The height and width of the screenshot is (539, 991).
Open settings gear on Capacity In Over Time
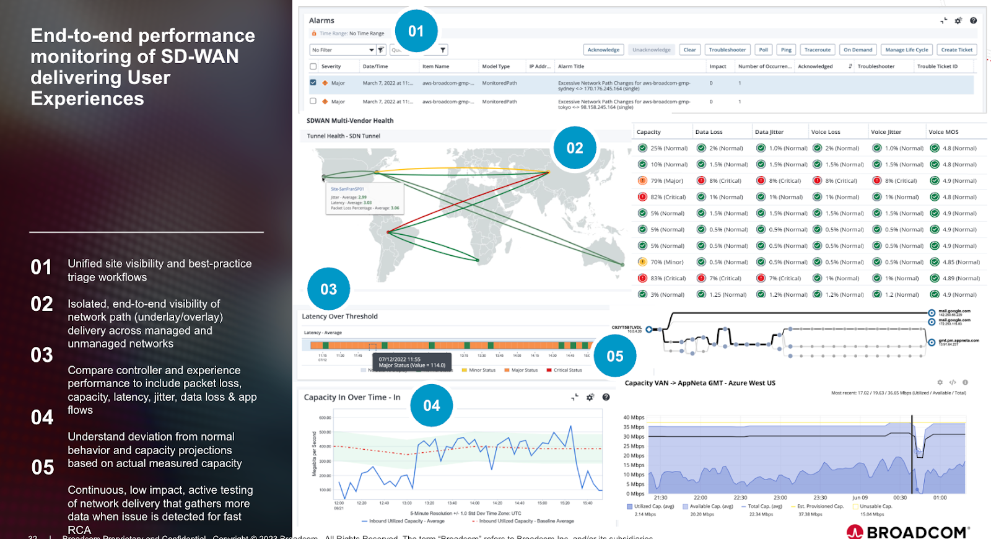coord(590,397)
